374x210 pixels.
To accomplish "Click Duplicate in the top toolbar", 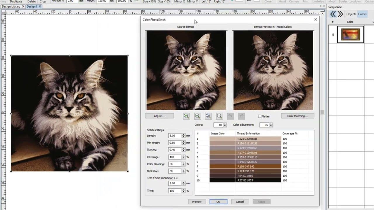I will [16, 1].
